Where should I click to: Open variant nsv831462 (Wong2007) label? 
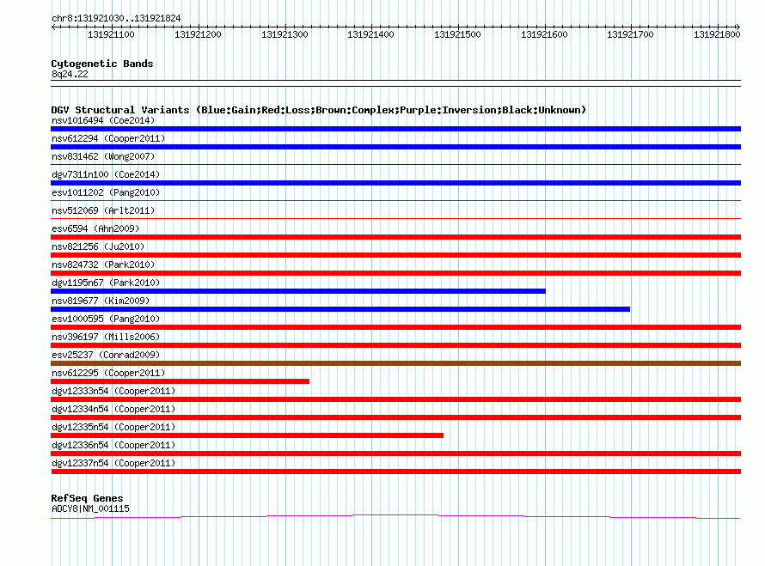pos(103,156)
